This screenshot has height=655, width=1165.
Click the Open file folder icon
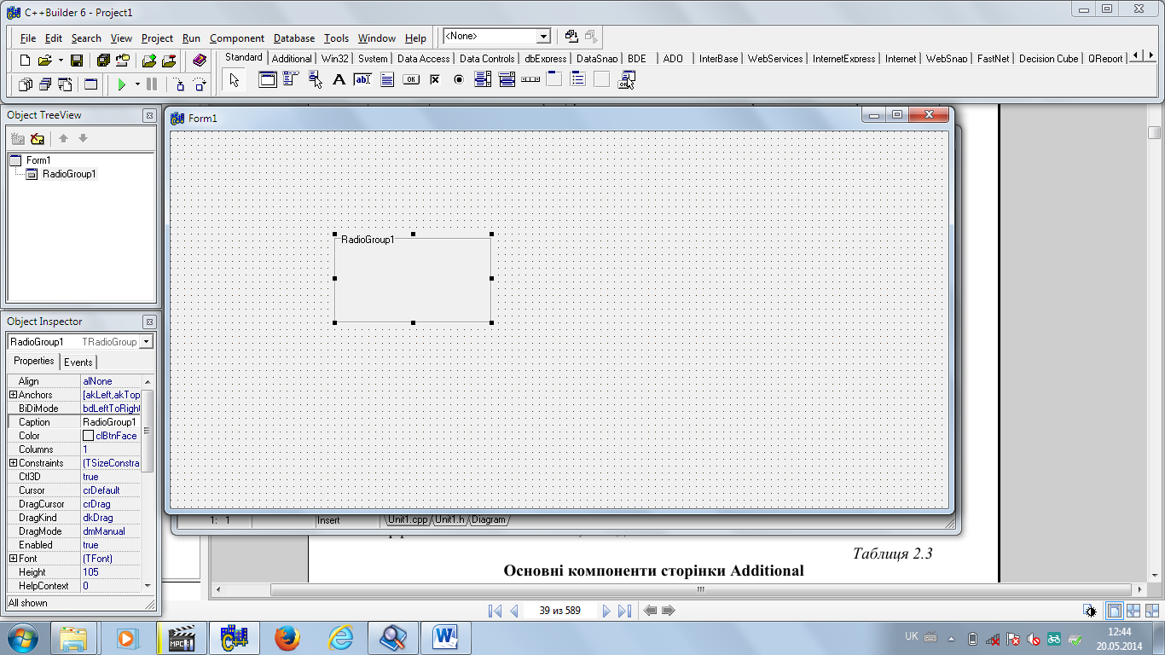point(44,60)
